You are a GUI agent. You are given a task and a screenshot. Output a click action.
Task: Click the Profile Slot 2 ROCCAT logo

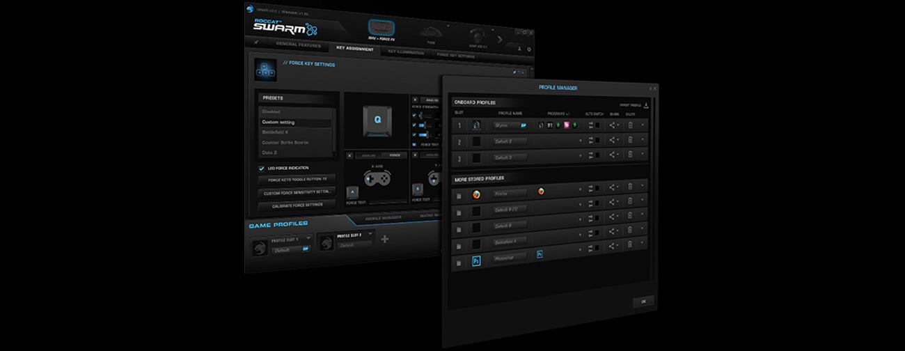tap(325, 242)
